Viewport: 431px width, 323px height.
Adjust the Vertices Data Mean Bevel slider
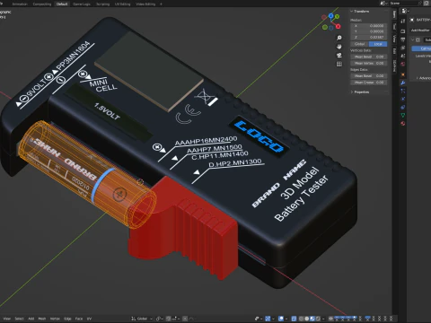click(369, 57)
